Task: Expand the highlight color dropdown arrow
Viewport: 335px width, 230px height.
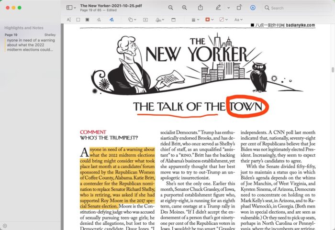Action: coord(228,8)
